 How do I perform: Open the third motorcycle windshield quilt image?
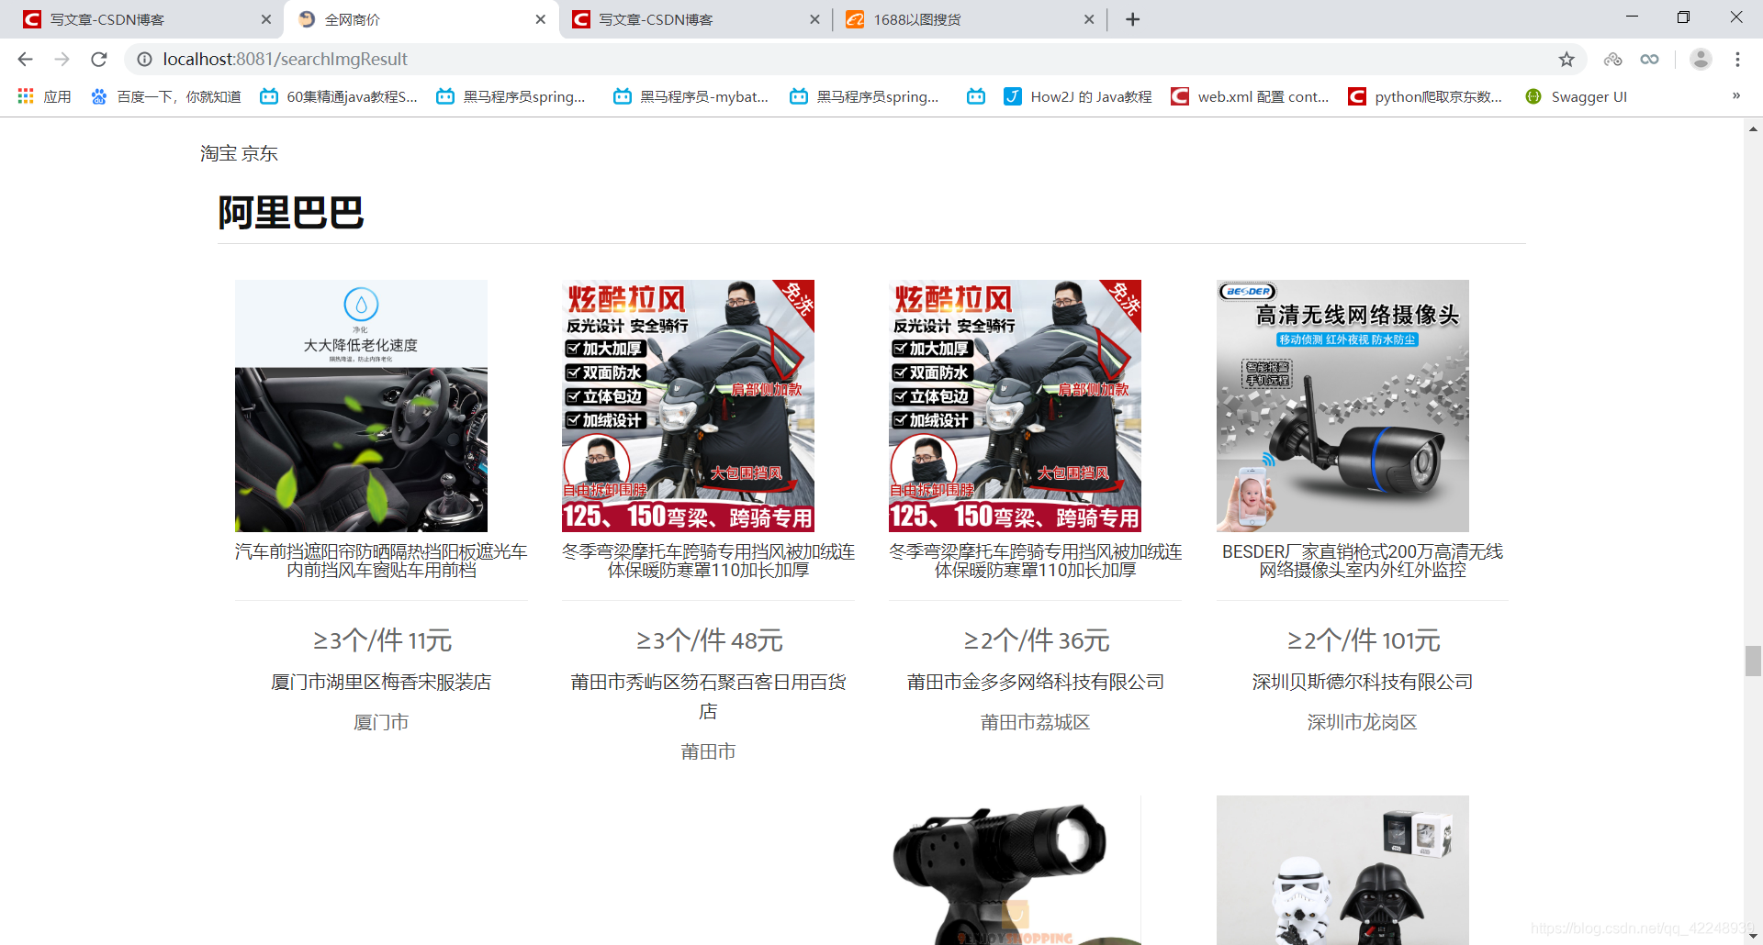pos(1015,406)
